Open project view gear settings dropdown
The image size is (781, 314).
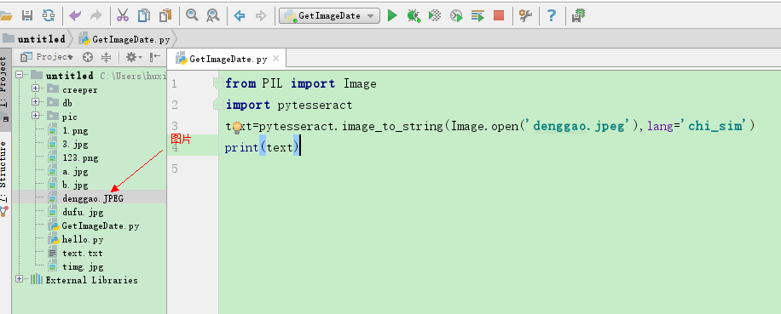click(x=134, y=57)
